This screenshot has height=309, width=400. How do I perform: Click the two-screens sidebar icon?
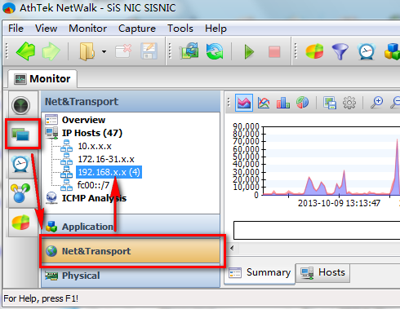(21, 135)
